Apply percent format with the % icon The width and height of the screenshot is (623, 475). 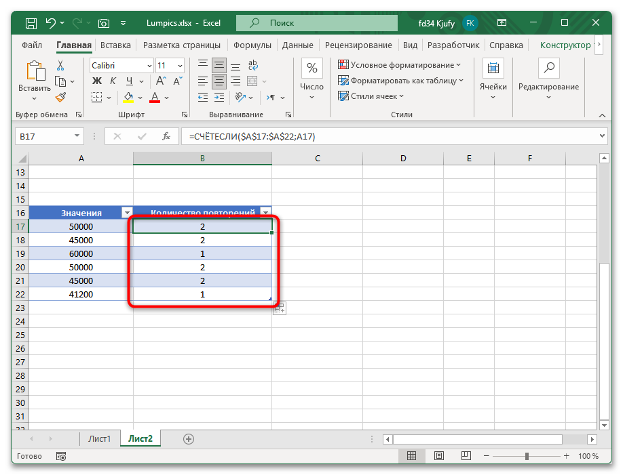[311, 68]
